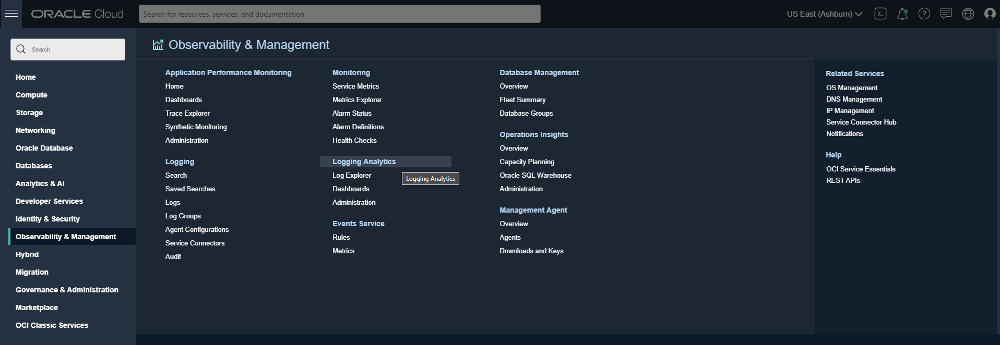Screen dimensions: 1000x345
Task: Open the announcements bell icon
Action: pyautogui.click(x=902, y=14)
